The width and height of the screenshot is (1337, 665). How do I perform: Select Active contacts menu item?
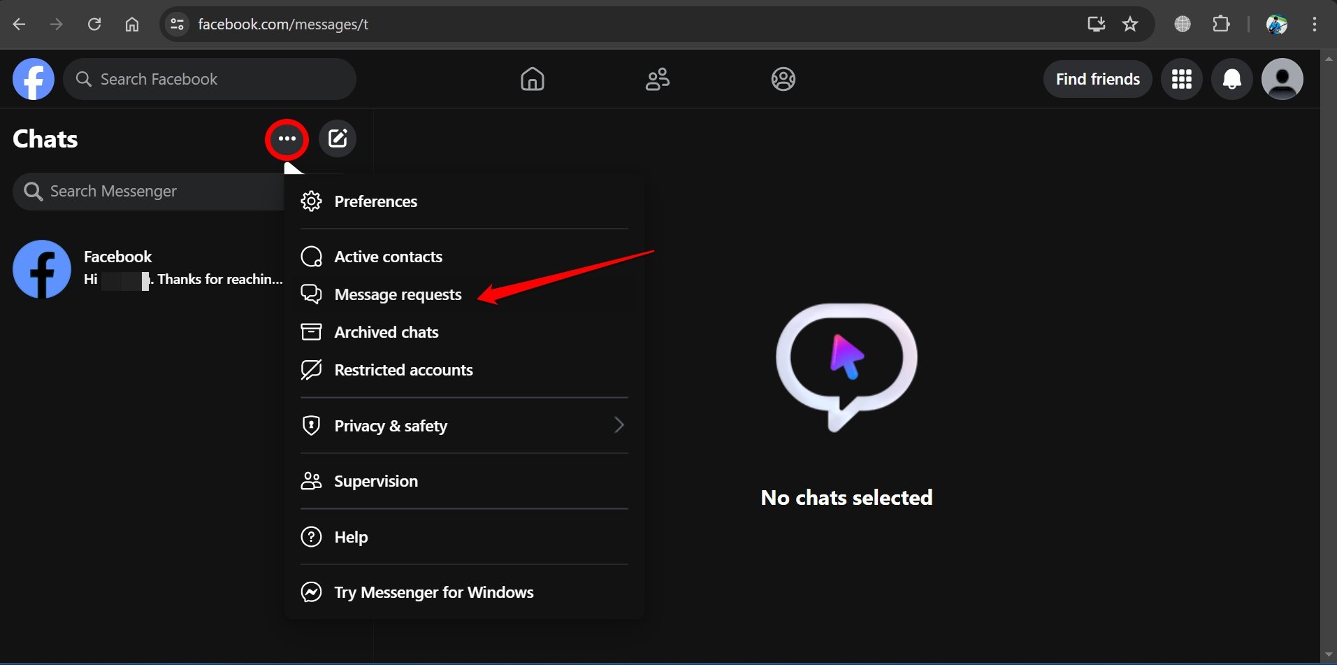[464, 257]
